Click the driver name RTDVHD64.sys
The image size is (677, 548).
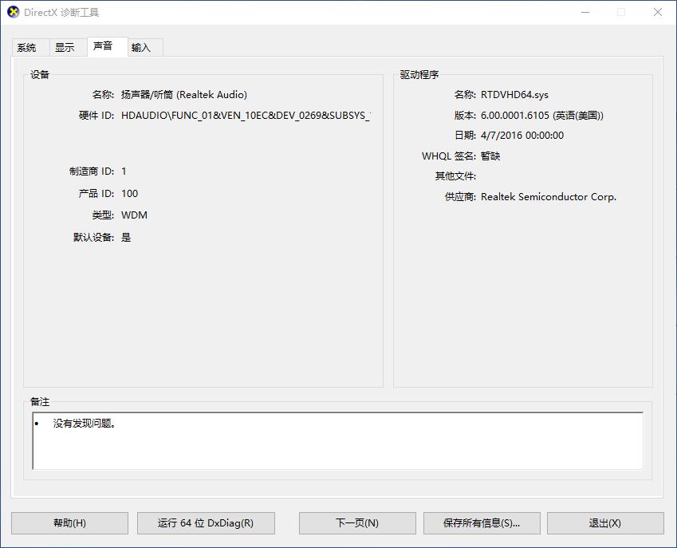click(x=514, y=95)
